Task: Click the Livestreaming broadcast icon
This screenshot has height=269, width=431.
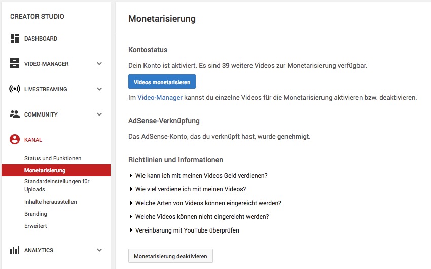Action: click(x=15, y=89)
